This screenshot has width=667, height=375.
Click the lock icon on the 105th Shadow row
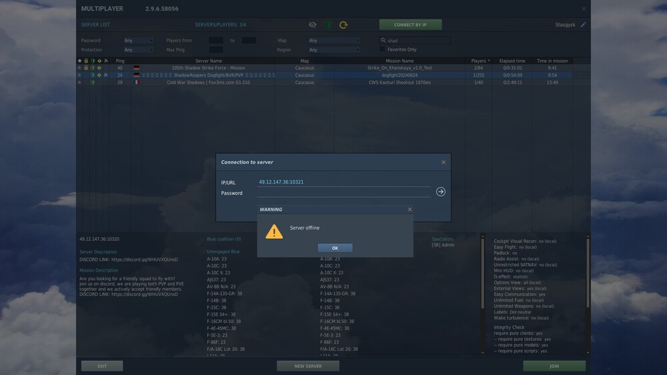(x=86, y=67)
